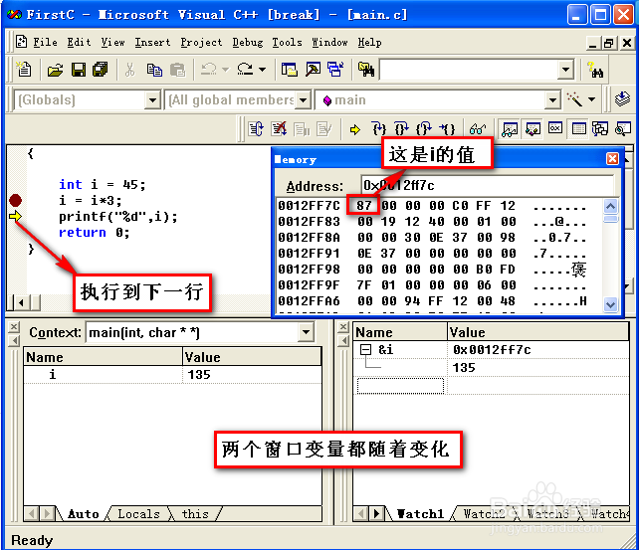Click the Memory Address input field
Viewport: 639px width, 550px height.
click(487, 186)
